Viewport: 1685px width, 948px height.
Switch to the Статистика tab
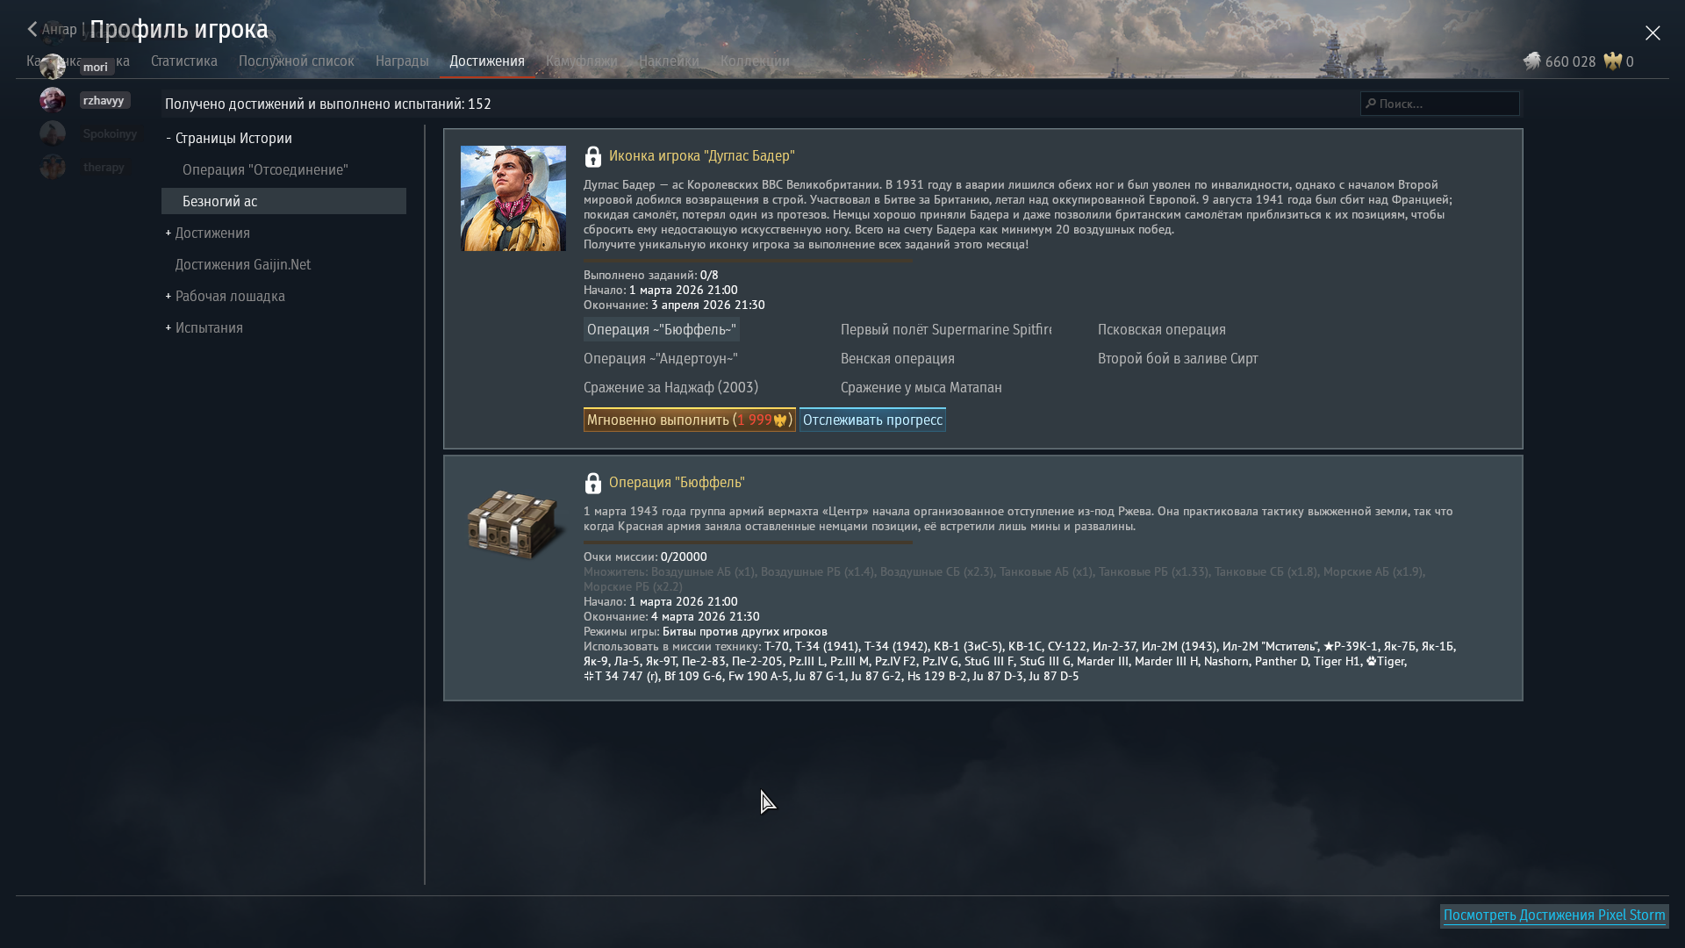[x=183, y=61]
